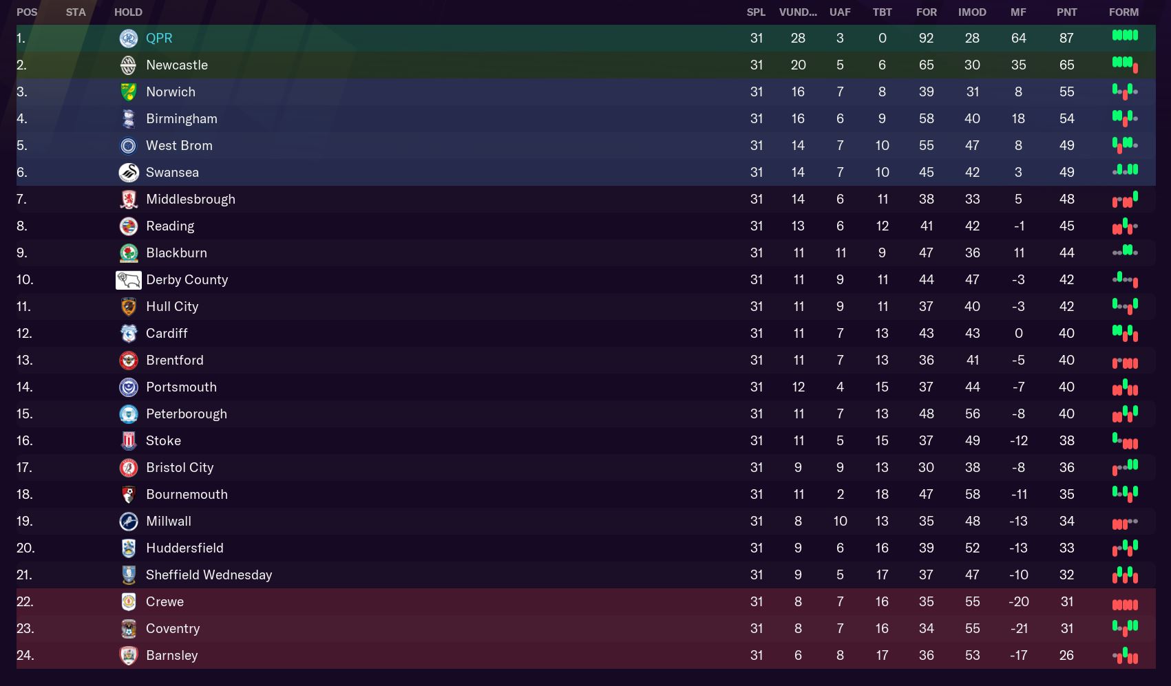
Task: Click the Millwall club badge
Action: pyautogui.click(x=128, y=522)
